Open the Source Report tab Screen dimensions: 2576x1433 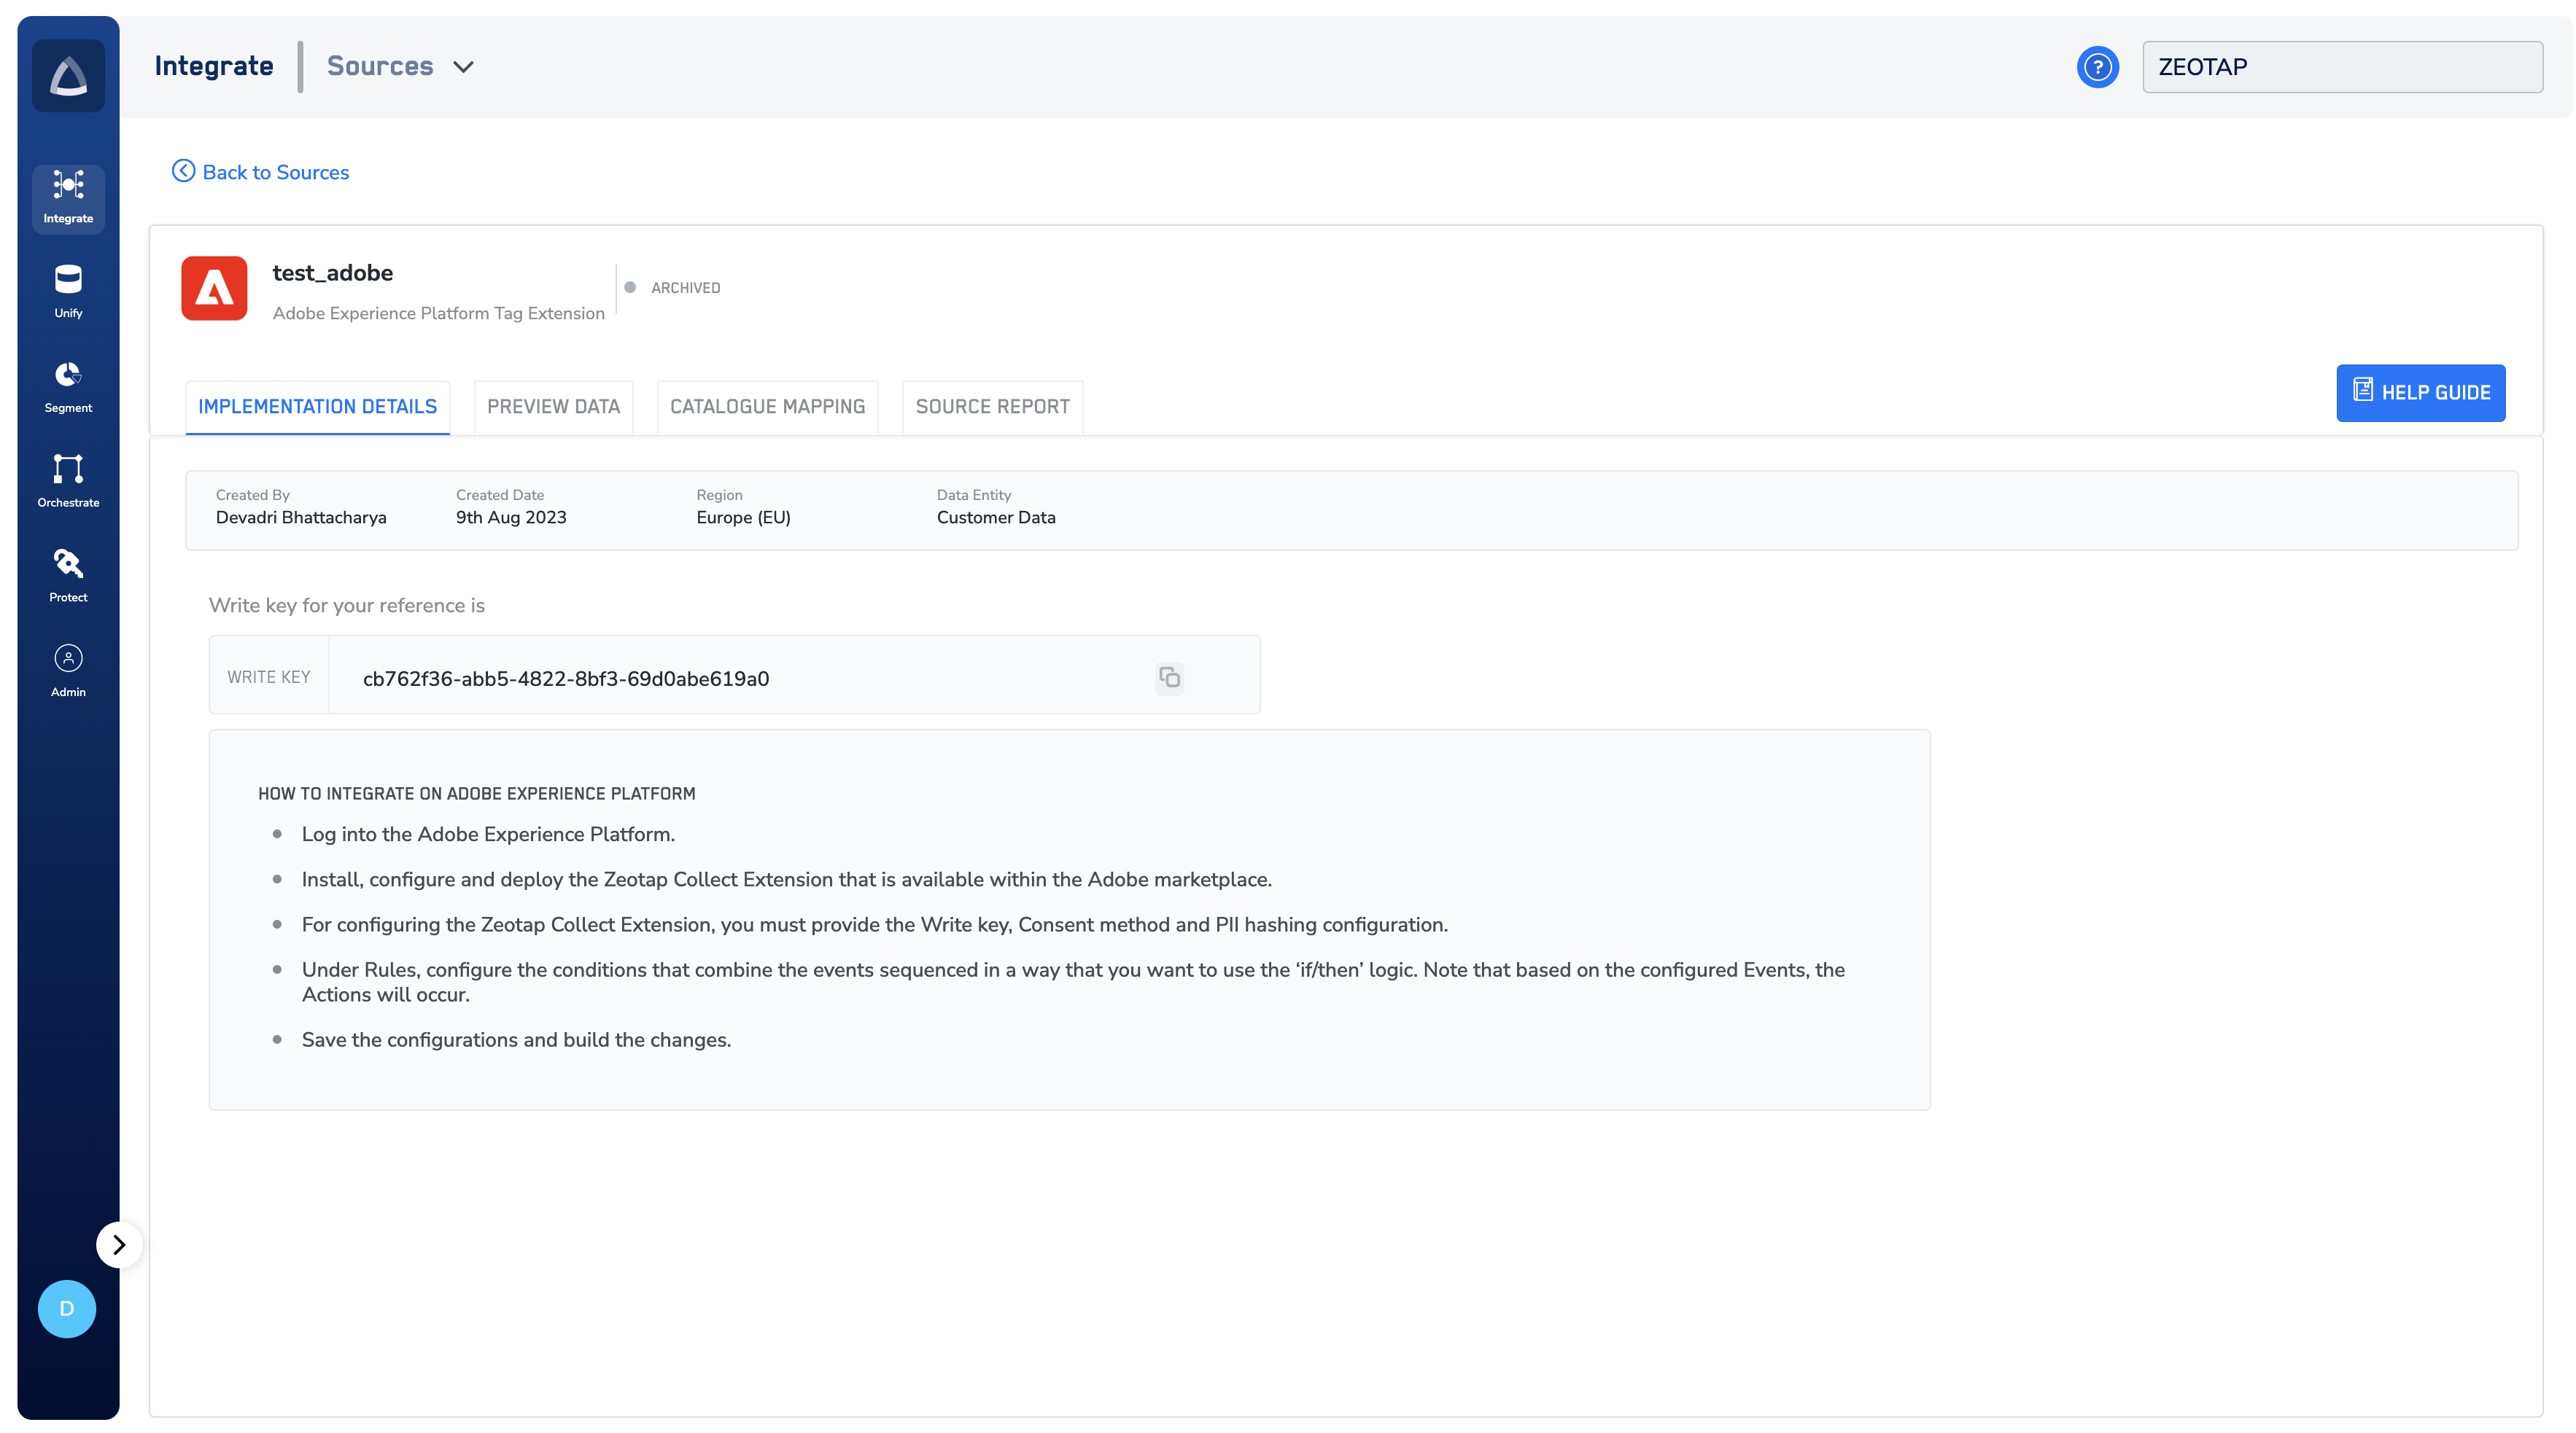click(x=992, y=407)
